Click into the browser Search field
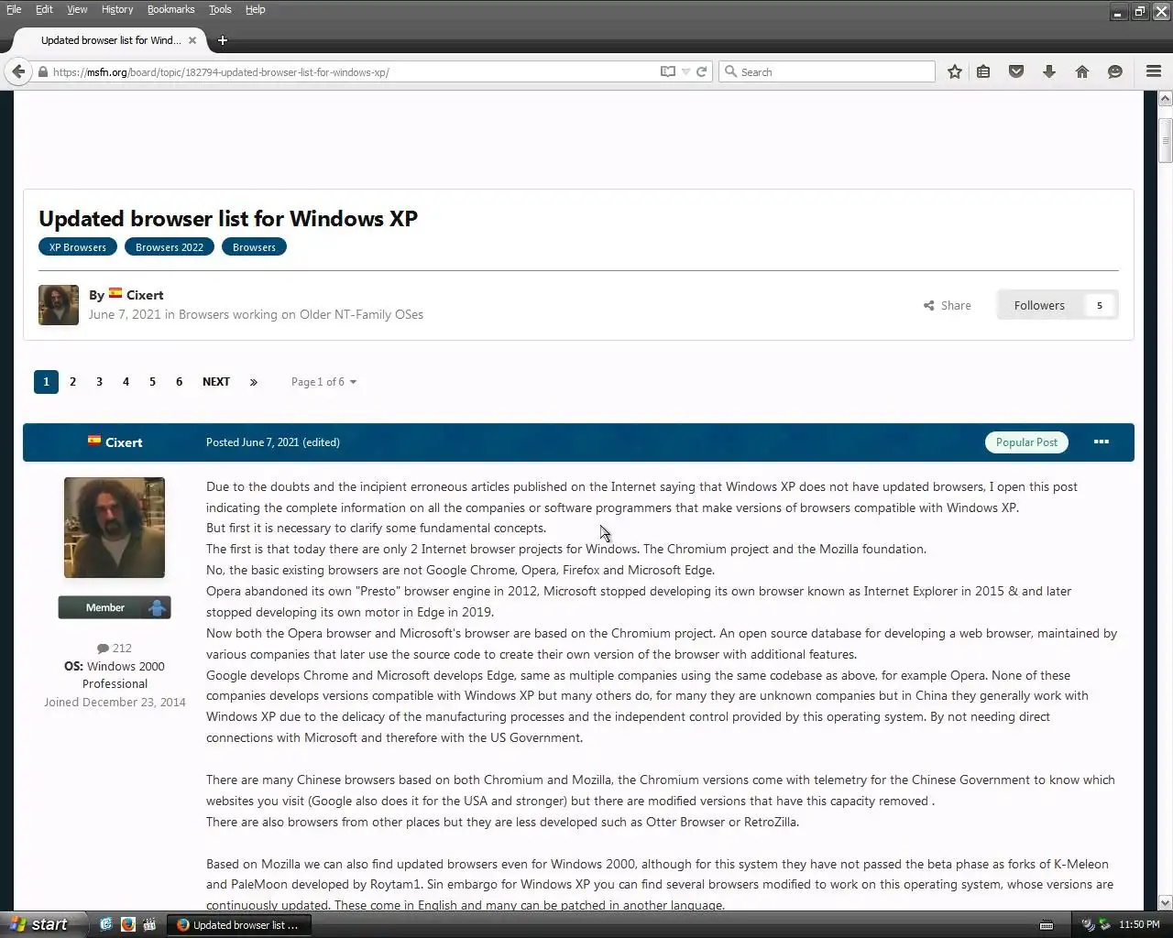The height and width of the screenshot is (938, 1173). 827,71
